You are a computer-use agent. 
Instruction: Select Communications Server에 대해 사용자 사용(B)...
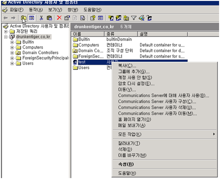[x=165, y=95]
